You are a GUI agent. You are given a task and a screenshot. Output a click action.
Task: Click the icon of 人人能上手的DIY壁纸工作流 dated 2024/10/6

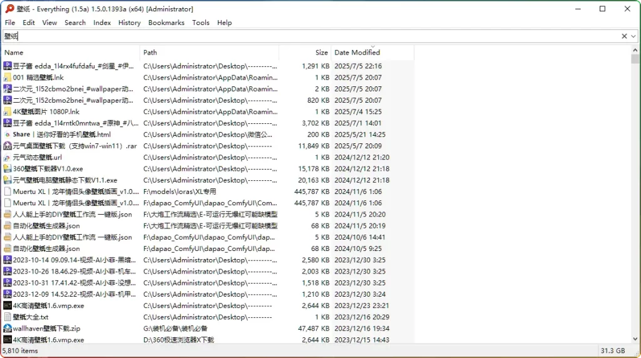click(x=7, y=237)
